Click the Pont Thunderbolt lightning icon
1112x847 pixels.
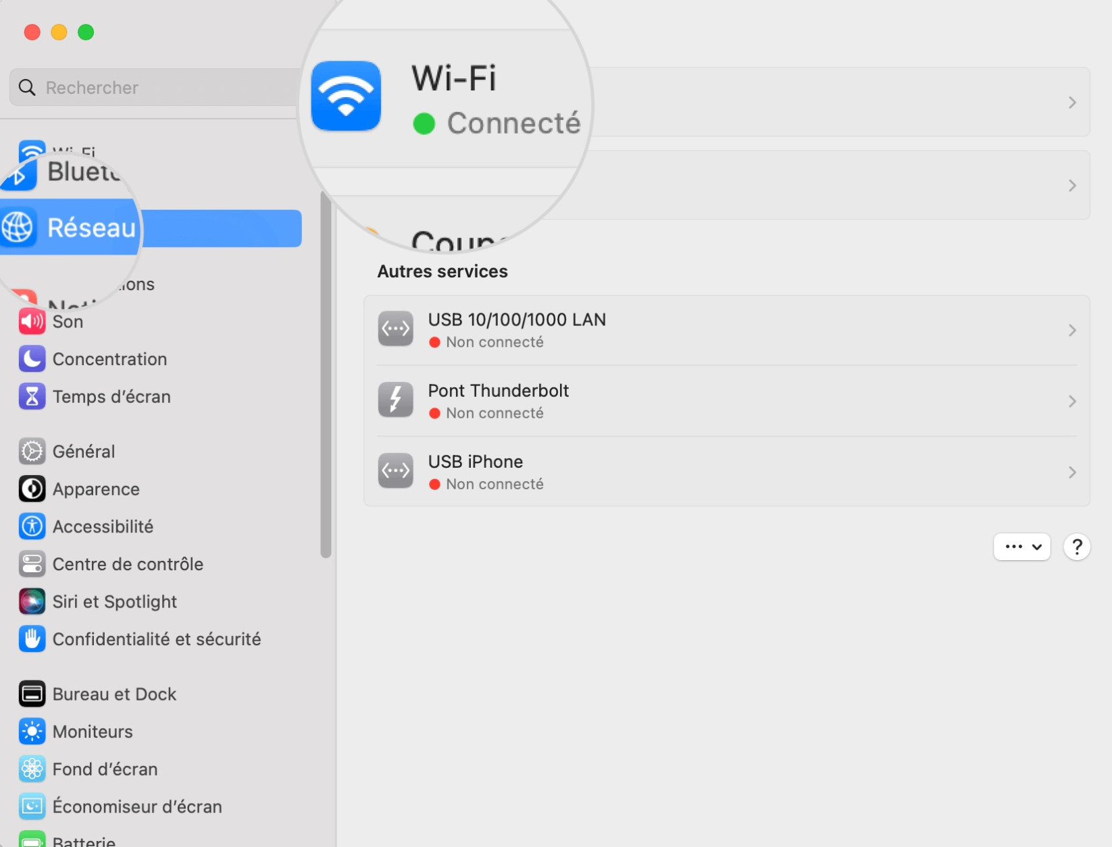[x=395, y=400]
